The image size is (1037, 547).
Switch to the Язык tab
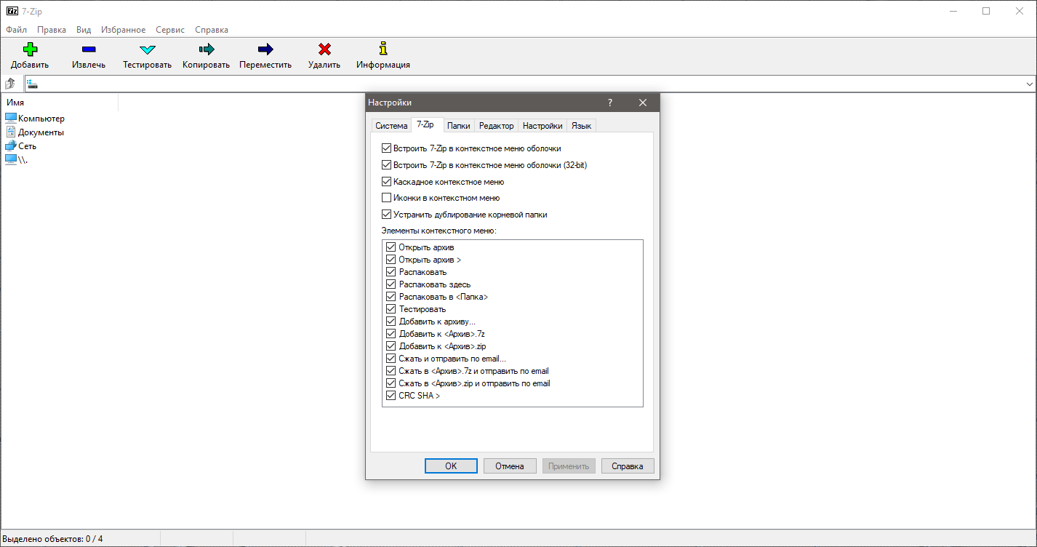(x=581, y=126)
